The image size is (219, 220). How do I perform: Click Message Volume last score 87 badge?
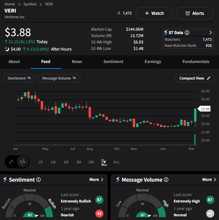(x=210, y=200)
